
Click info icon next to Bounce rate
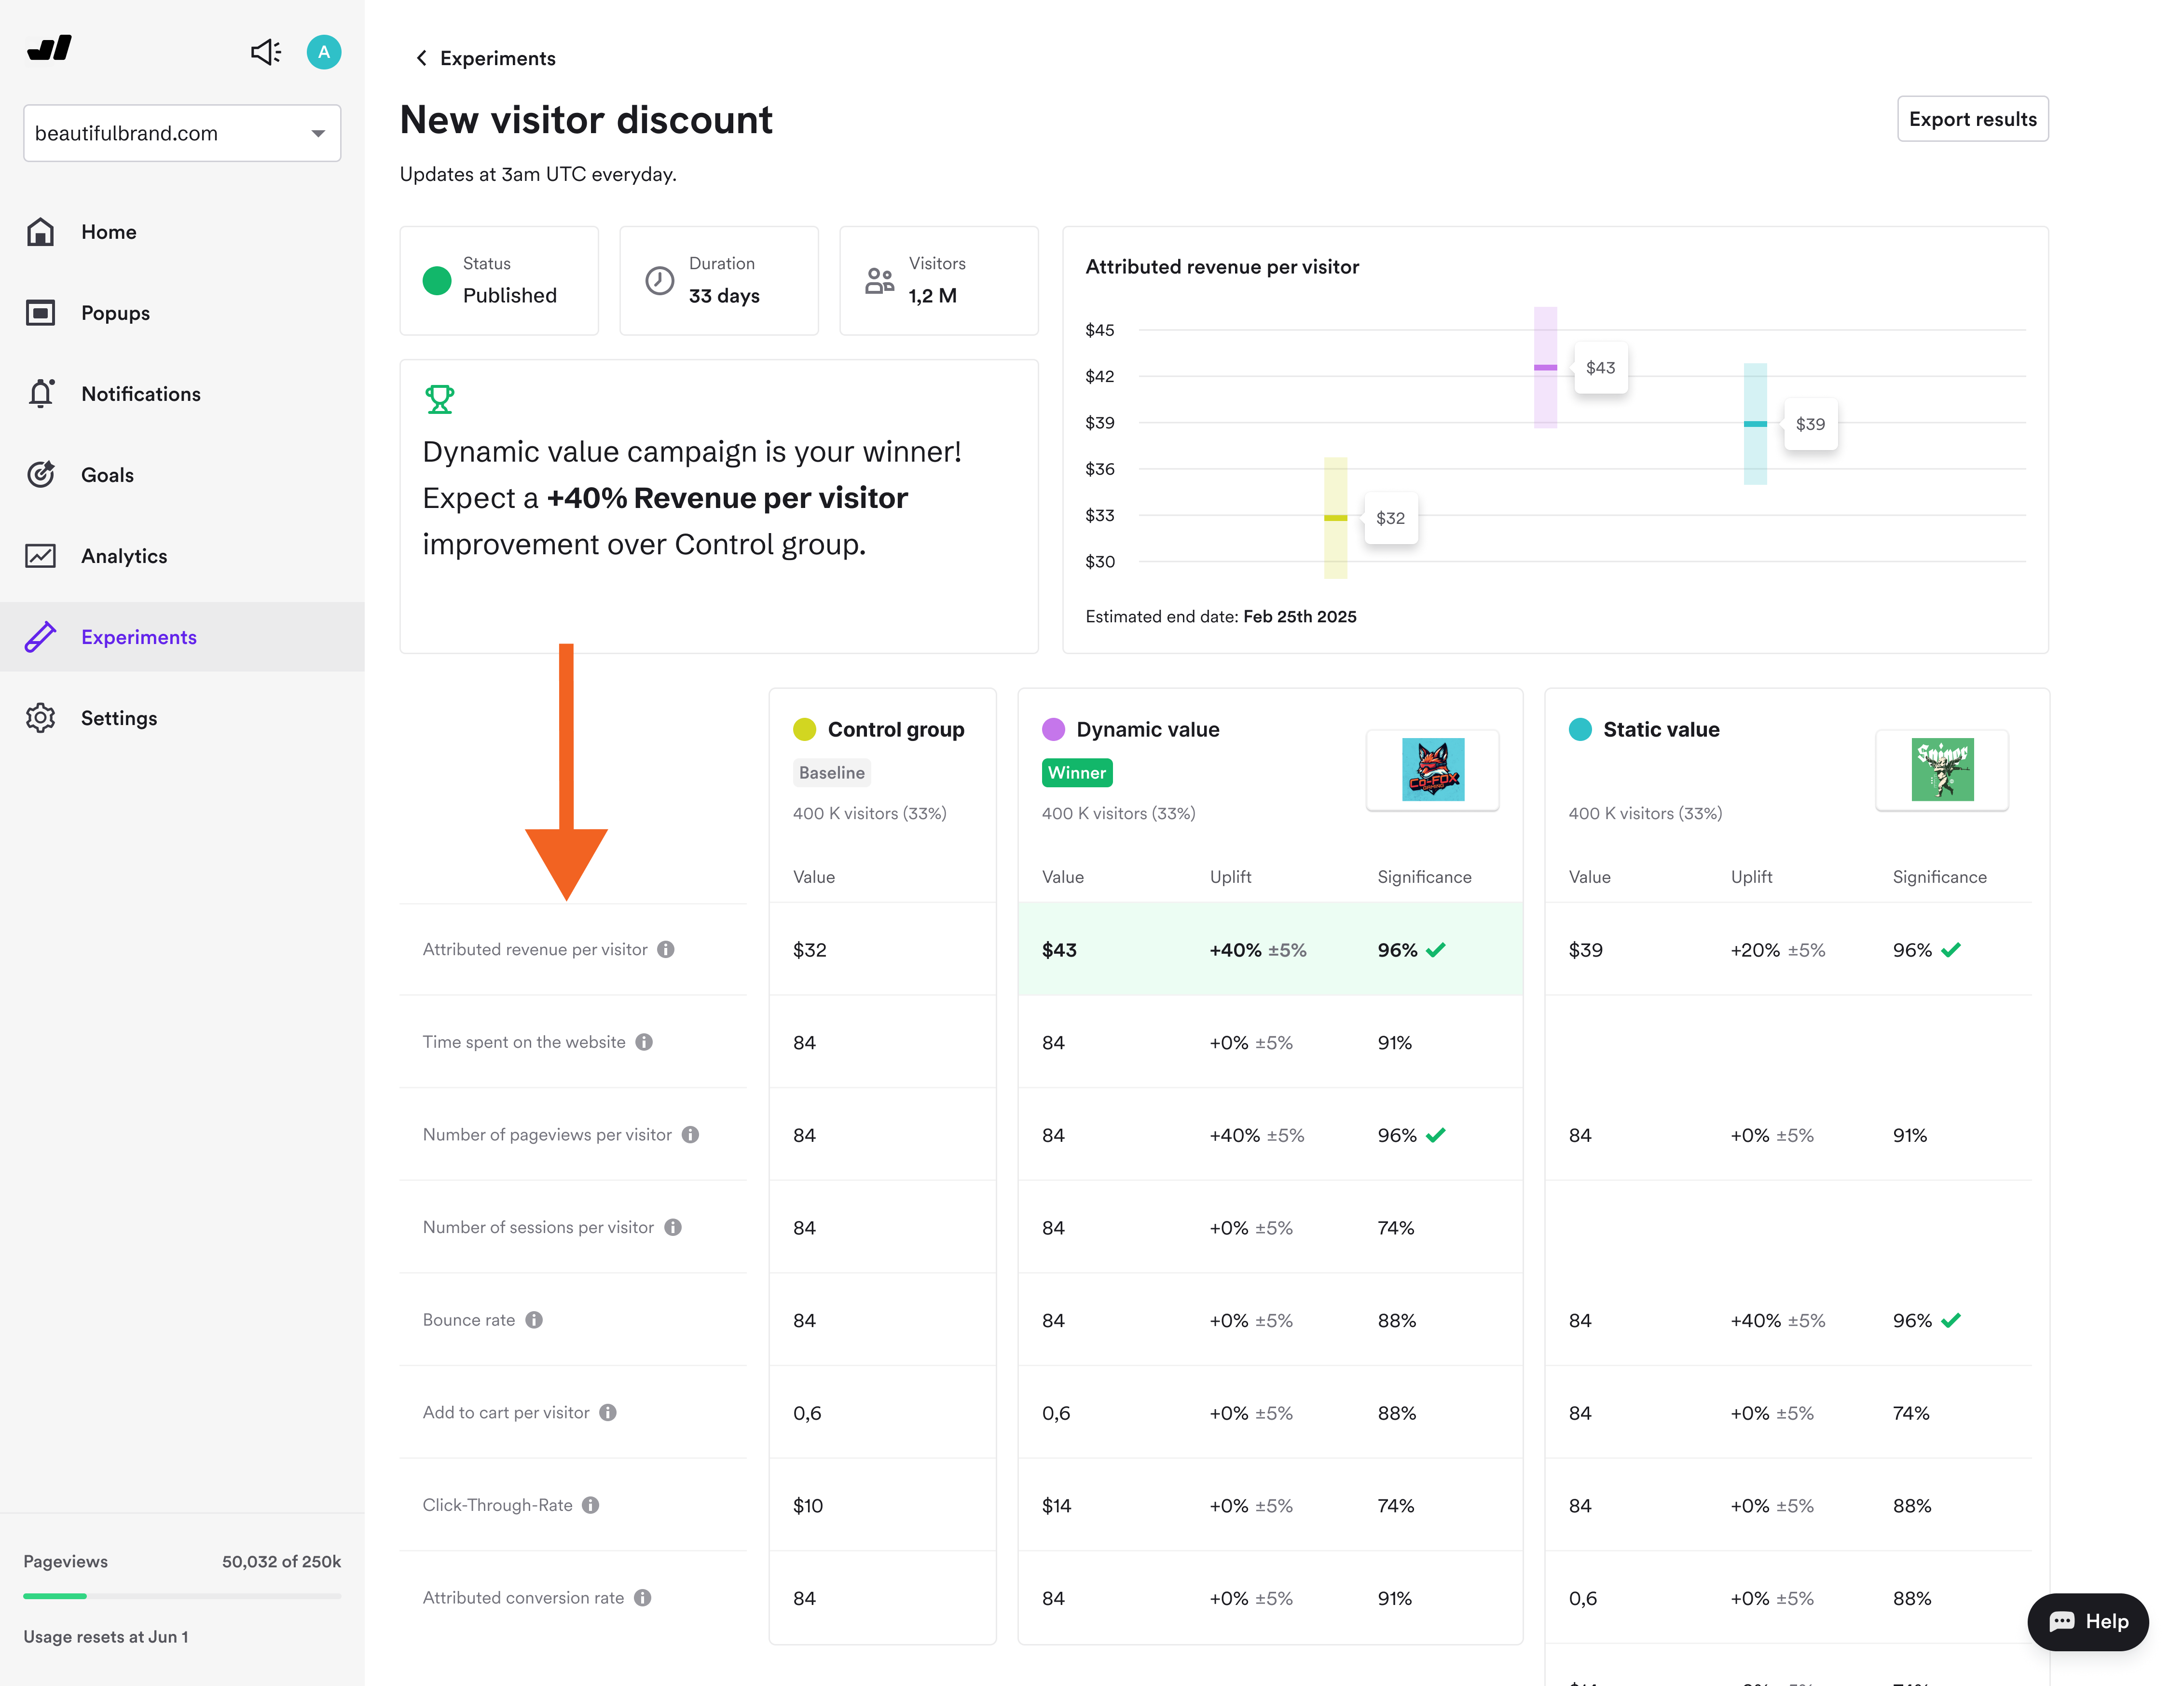click(x=534, y=1320)
